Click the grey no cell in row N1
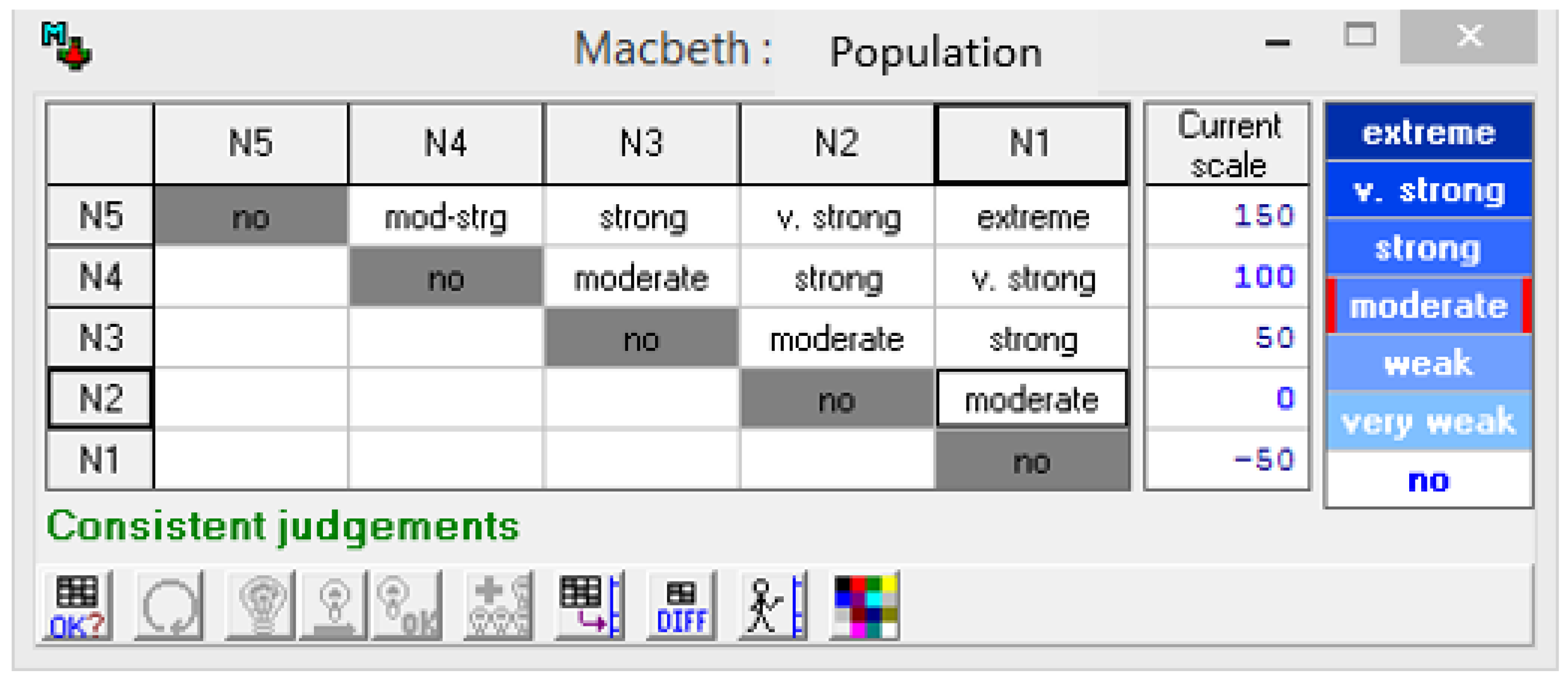 (x=1032, y=460)
